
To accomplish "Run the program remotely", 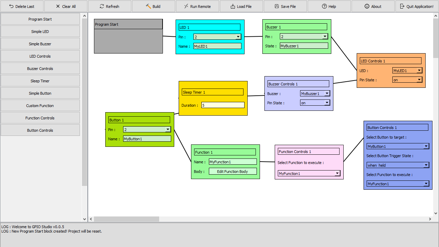I will [x=197, y=6].
